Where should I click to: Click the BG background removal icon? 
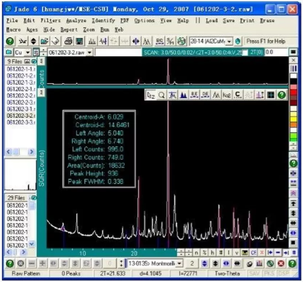(159, 41)
